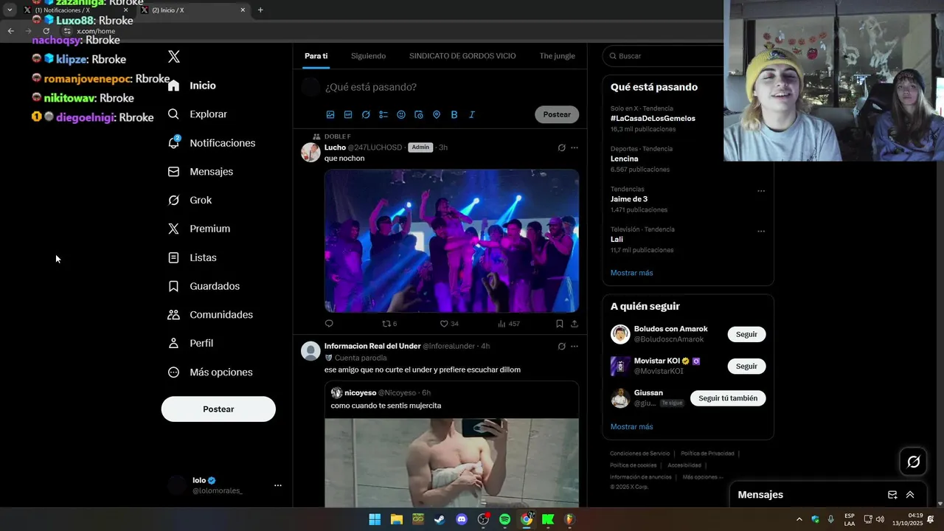Viewport: 944px width, 531px height.
Task: Open more options on Informacion Real del Under post
Action: [x=575, y=346]
